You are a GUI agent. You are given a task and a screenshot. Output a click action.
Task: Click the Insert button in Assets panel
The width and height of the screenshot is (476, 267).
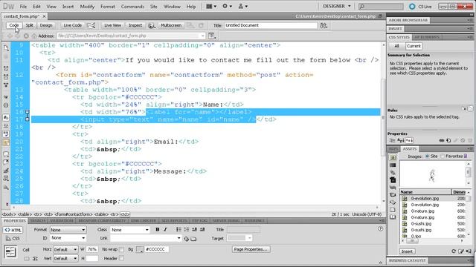[x=407, y=251]
